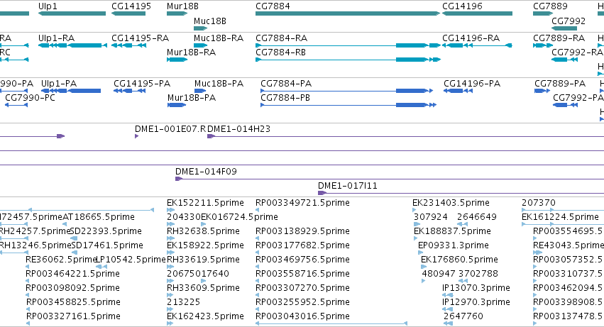The width and height of the screenshot is (604, 327).
Task: Select the CG7884-RB transcript label
Action: coord(281,52)
